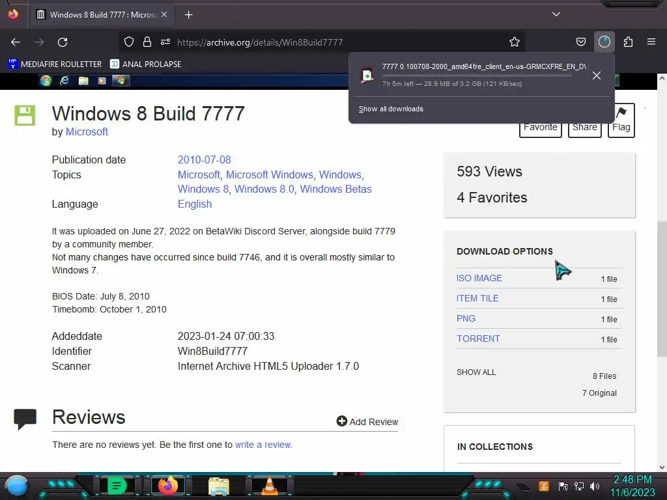Click the page vertical scrollbar

point(662,289)
